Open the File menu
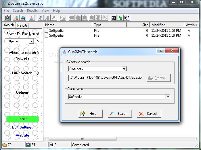The height and width of the screenshot is (150, 201). point(6,11)
